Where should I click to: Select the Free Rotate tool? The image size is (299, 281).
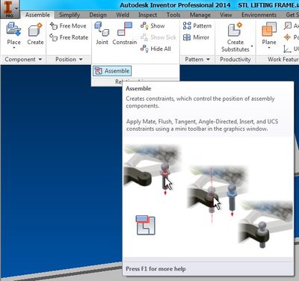pyautogui.click(x=69, y=37)
